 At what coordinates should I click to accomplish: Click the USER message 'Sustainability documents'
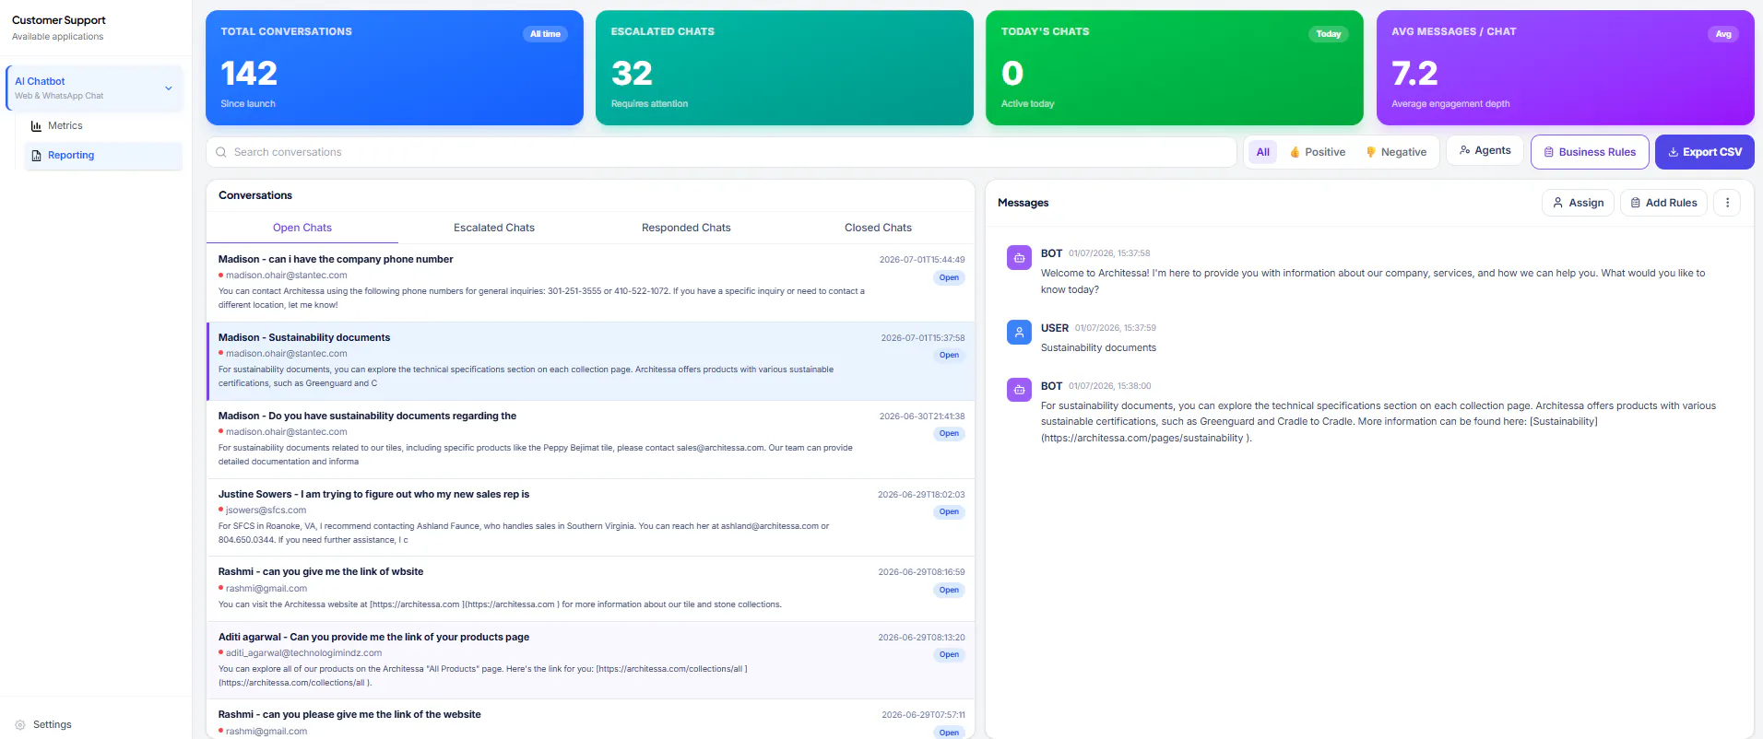click(x=1098, y=348)
